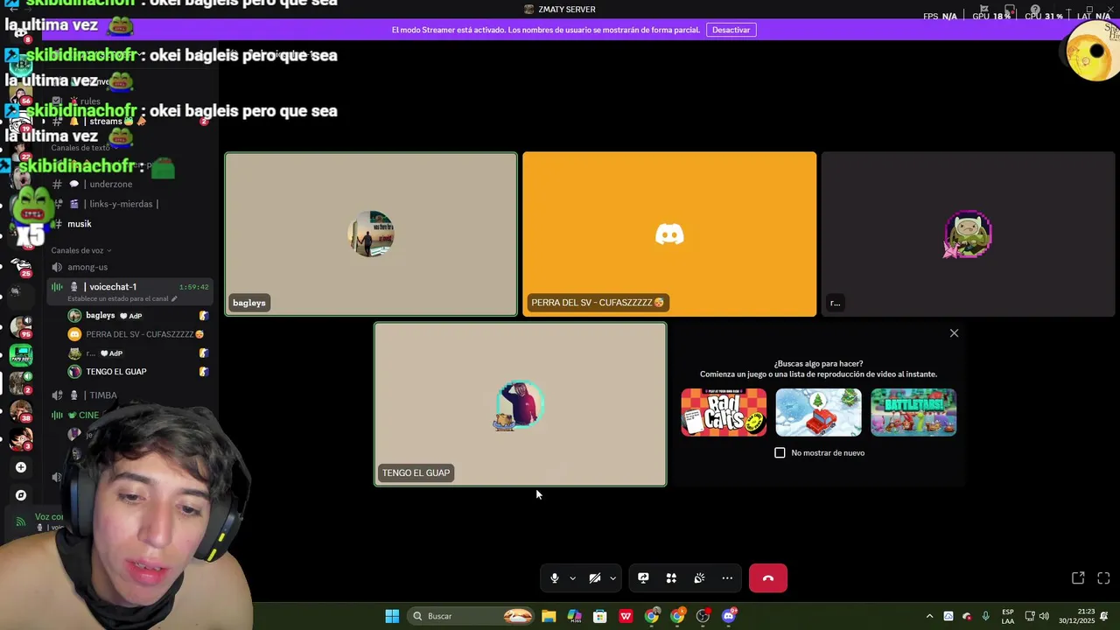Open microphone input options arrow
Screen dimensions: 1120x630
coord(572,578)
